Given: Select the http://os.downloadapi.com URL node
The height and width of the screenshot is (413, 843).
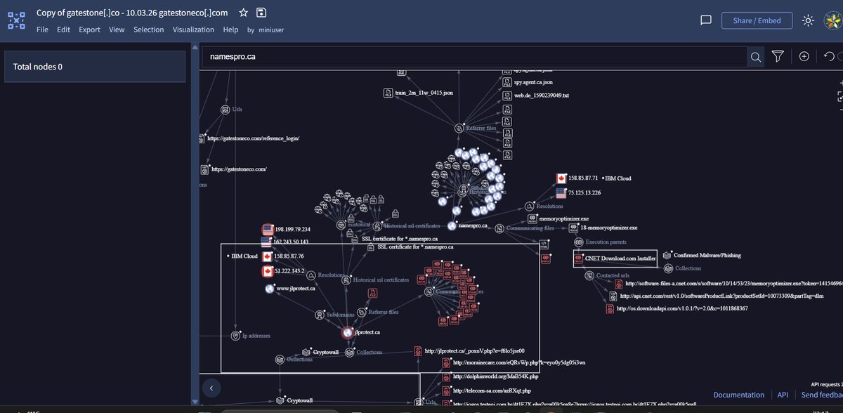Looking at the screenshot, I should 610,308.
